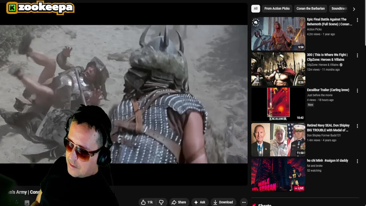Click the '1.4m views · 4 years ago' text
Image resolution: width=366 pixels, height=206 pixels.
[321, 140]
